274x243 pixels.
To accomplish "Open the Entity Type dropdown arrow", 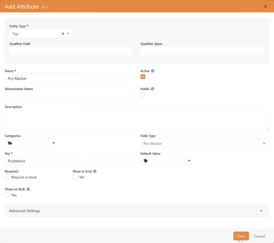I will click(x=68, y=34).
